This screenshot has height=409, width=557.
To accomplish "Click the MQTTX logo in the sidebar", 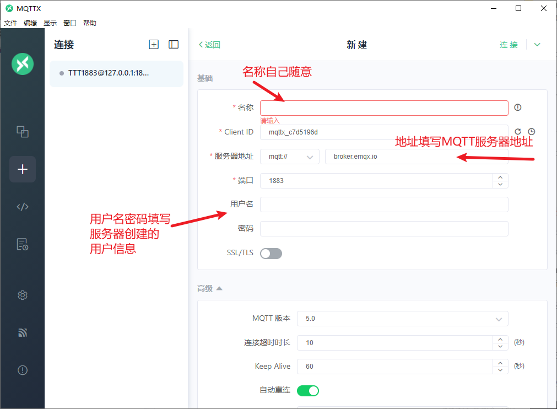I will 23,64.
